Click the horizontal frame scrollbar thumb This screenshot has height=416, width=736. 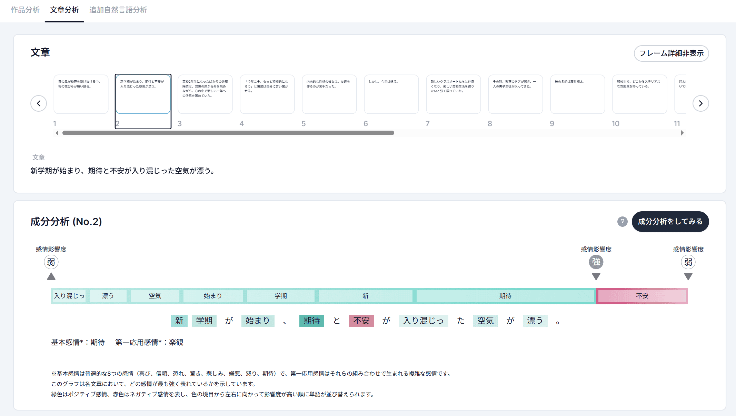[x=228, y=133]
